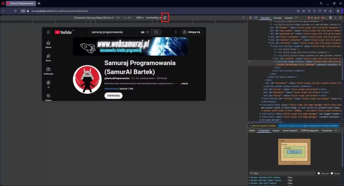Expand the spinner-container div node
This screenshot has height=186, width=344.
[x=269, y=40]
